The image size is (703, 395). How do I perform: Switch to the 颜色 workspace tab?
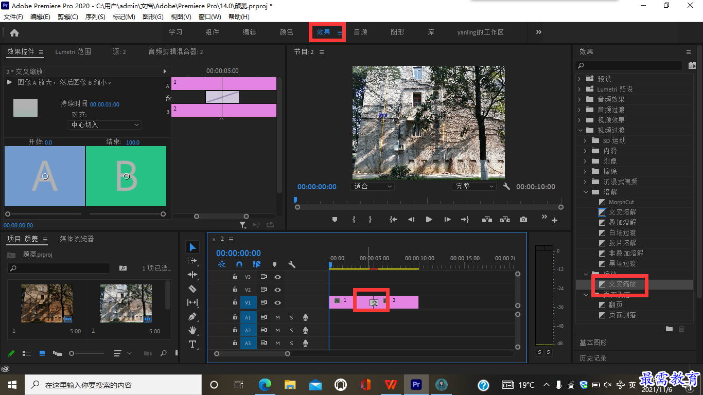click(x=287, y=32)
